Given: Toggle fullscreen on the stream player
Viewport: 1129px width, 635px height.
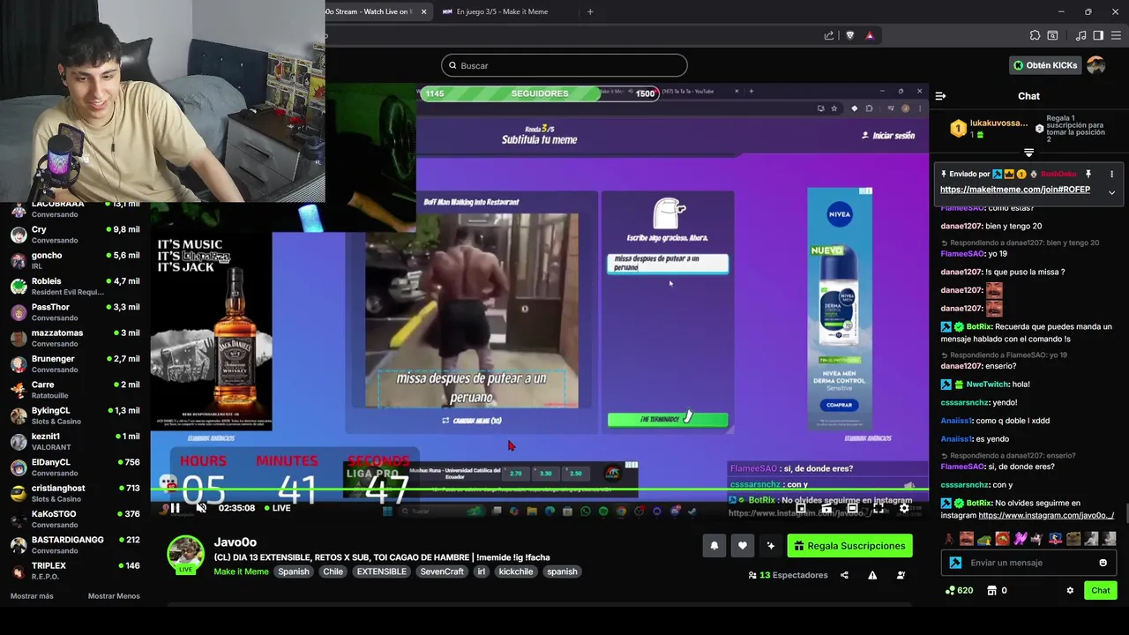Looking at the screenshot, I should pyautogui.click(x=879, y=508).
